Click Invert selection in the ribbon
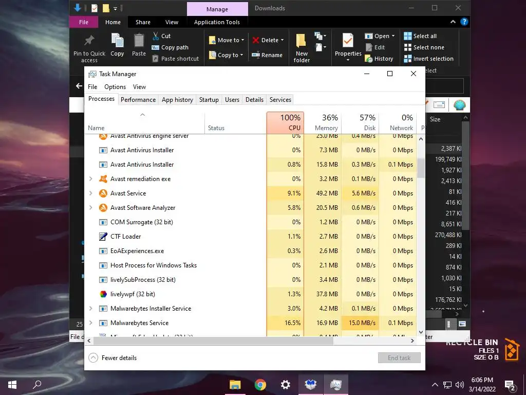The image size is (526, 395). click(429, 59)
